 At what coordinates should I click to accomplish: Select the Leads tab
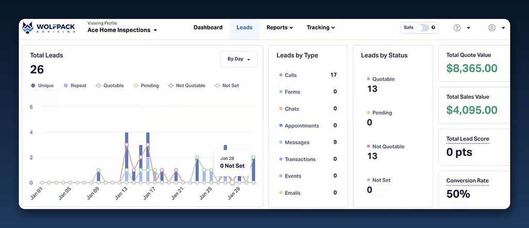(x=244, y=28)
